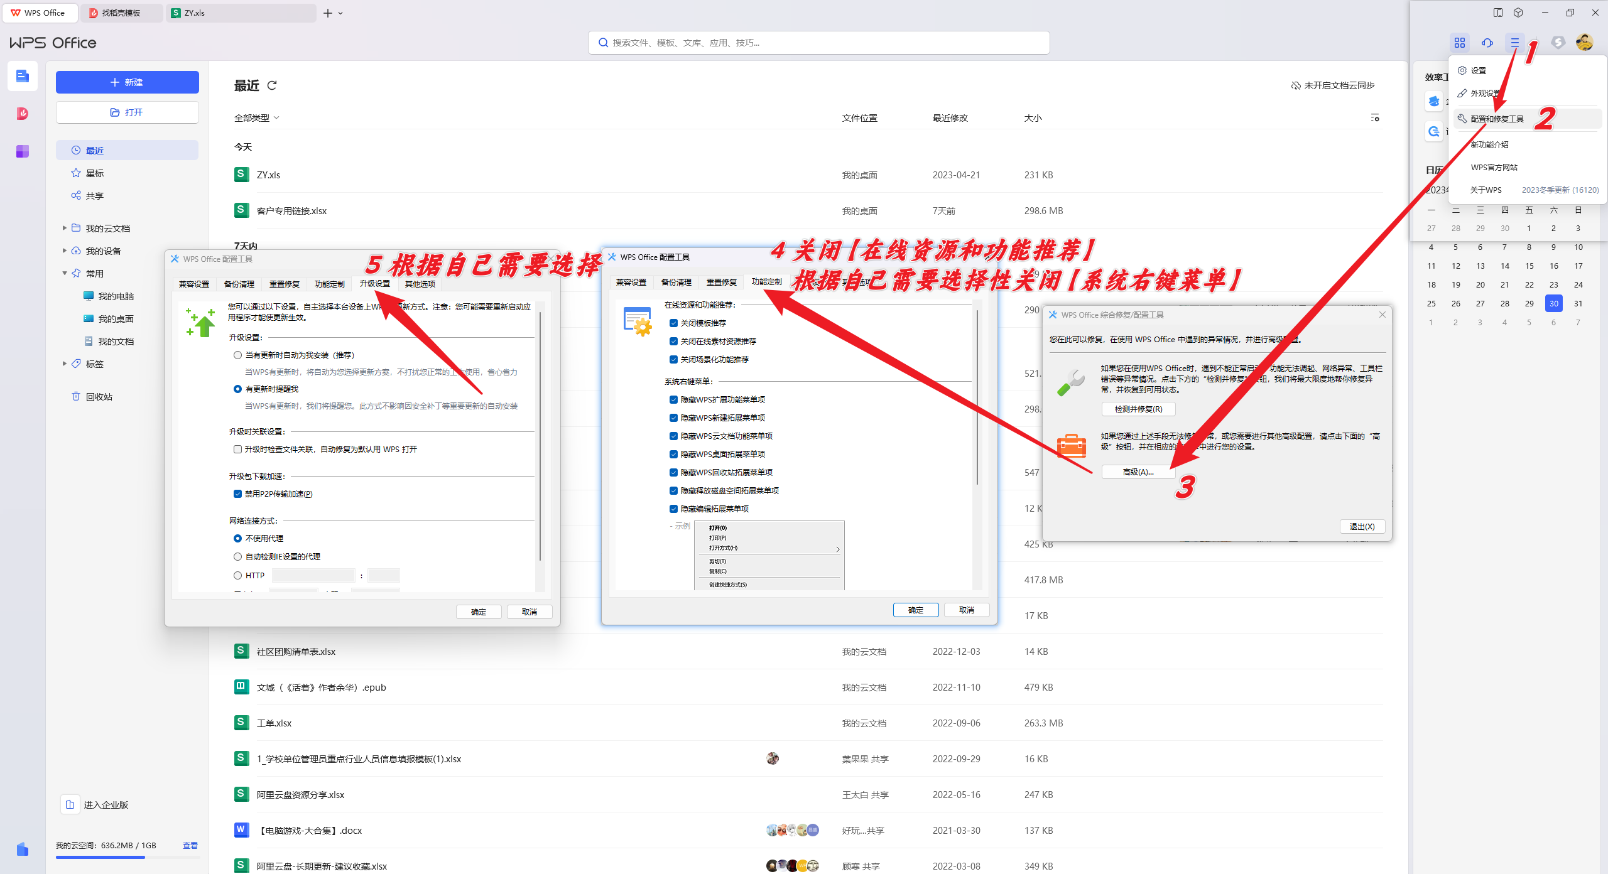Click the refresh icon next to 最近
Viewport: 1608px width, 874px height.
(272, 85)
